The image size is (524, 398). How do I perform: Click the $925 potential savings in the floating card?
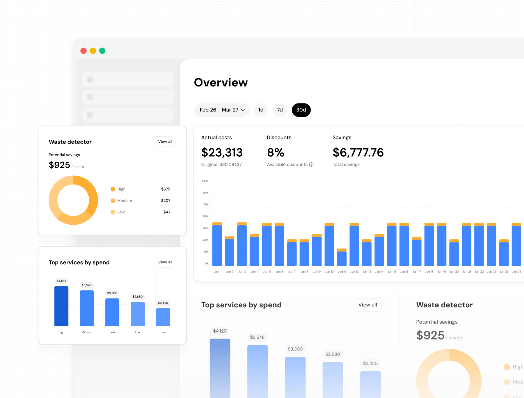59,165
